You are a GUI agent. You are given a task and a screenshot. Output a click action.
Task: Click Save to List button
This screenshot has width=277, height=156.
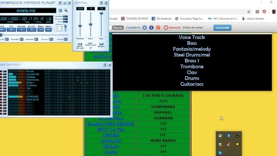[80, 44]
